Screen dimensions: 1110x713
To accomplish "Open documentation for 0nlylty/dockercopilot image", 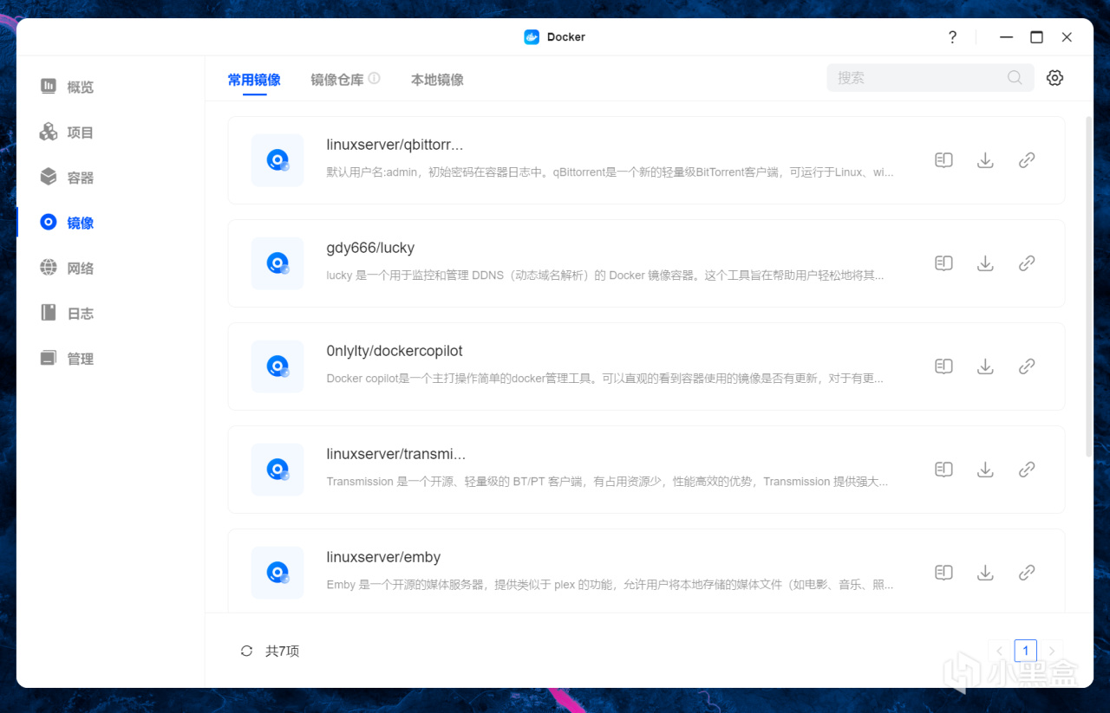I will point(943,366).
